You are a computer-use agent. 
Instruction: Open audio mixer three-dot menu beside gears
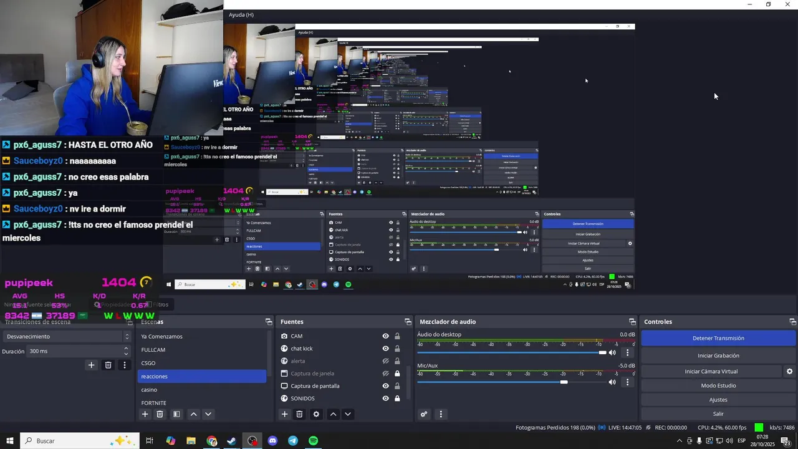441,414
